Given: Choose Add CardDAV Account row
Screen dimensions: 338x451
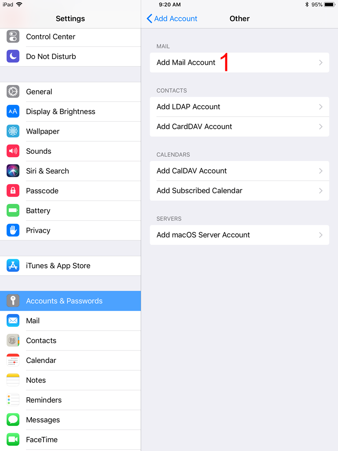Looking at the screenshot, I should coord(239,126).
